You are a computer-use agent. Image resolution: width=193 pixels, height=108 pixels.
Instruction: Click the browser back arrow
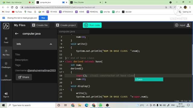pos(3,7)
